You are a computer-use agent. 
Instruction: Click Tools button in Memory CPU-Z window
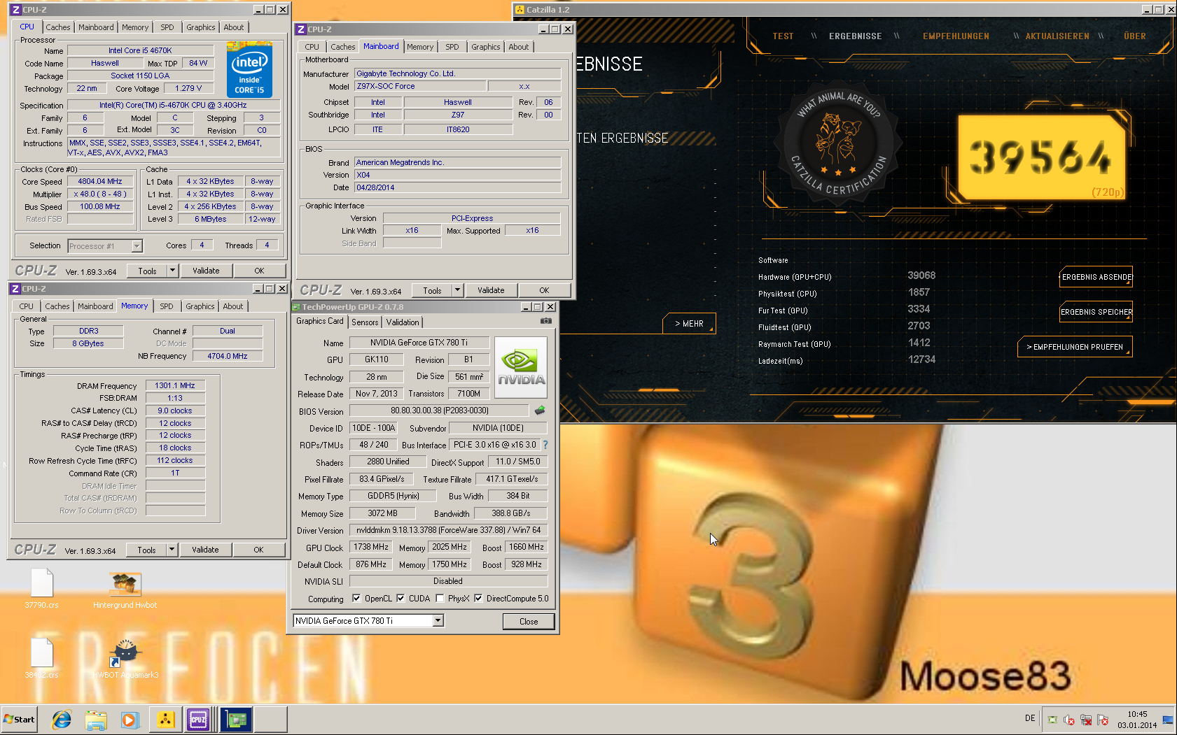(x=147, y=550)
